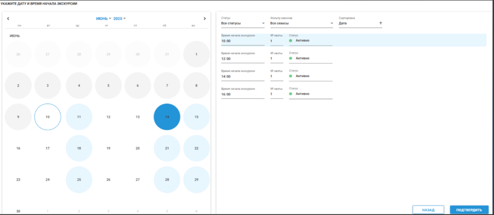Select June 29 in the calendar
Screen dimensions: 494x215
pos(196,179)
